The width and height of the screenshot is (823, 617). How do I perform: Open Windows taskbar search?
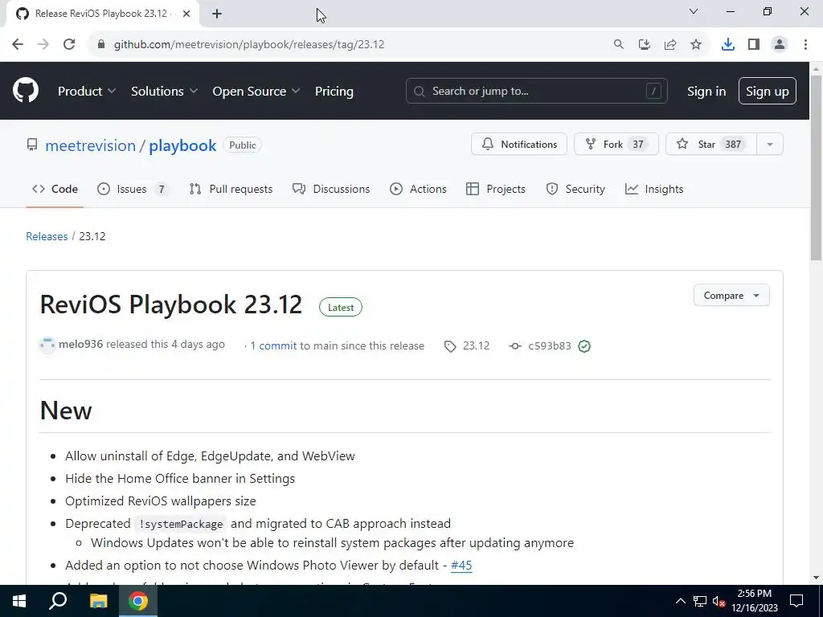pos(58,601)
